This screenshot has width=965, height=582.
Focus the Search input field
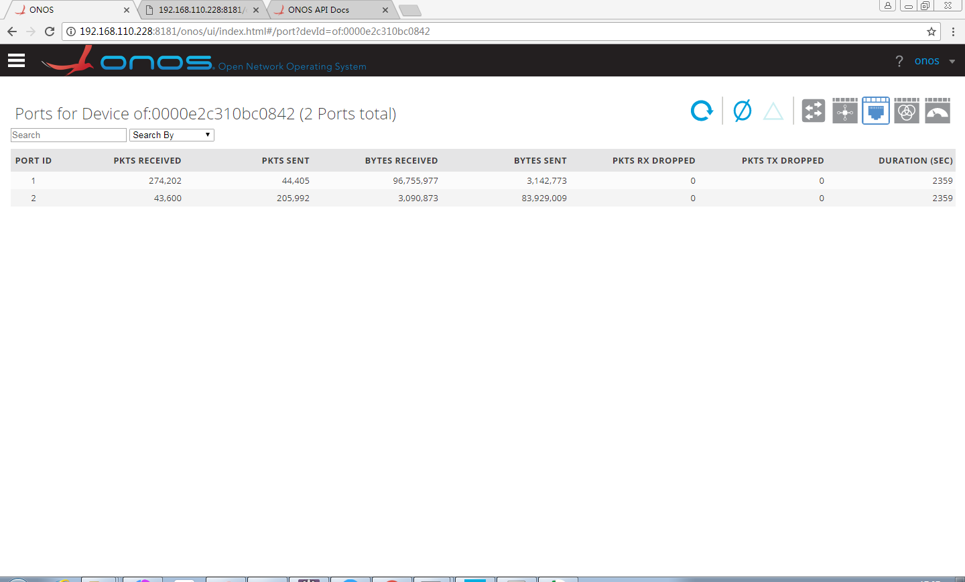pyautogui.click(x=68, y=135)
